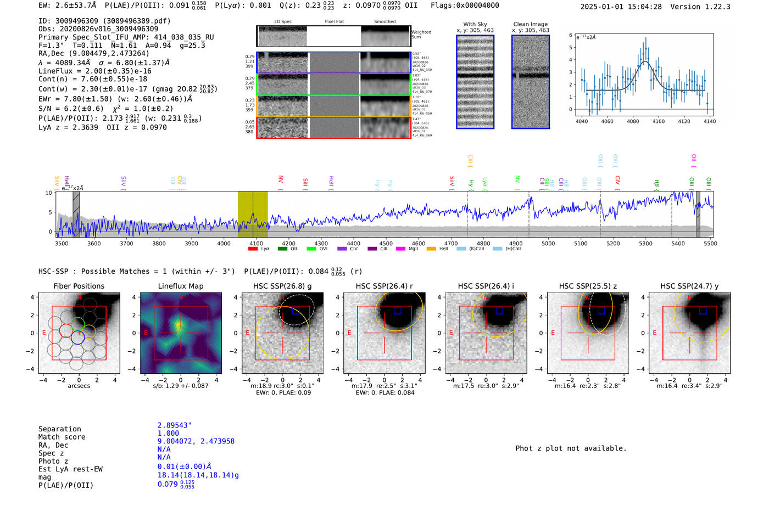
Task: Select the red-bordered fiber 2D spec cutout
Action: coord(282,128)
